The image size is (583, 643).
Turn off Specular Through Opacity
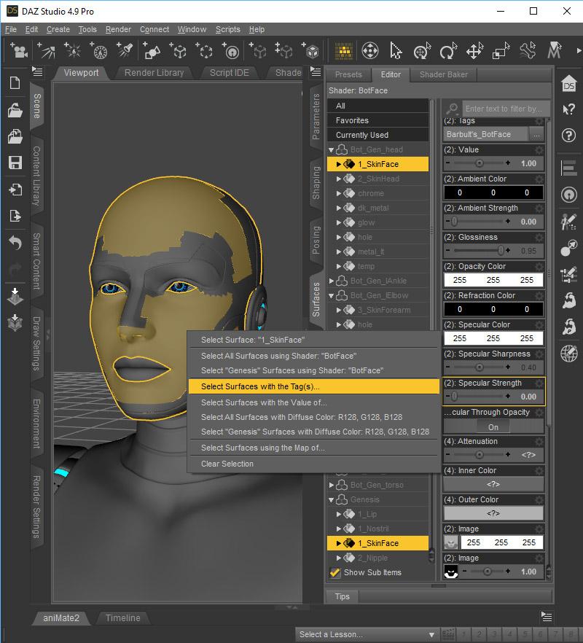click(493, 426)
